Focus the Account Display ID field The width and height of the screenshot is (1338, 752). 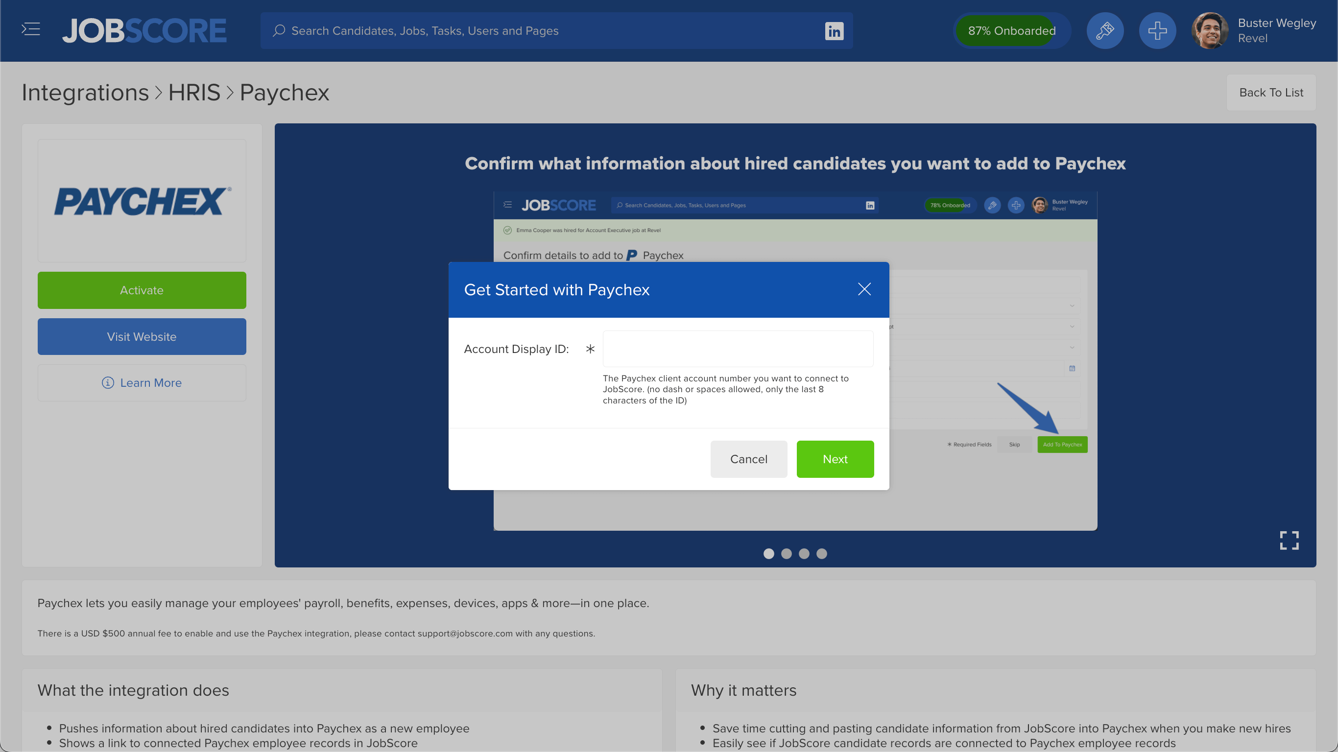click(x=738, y=349)
